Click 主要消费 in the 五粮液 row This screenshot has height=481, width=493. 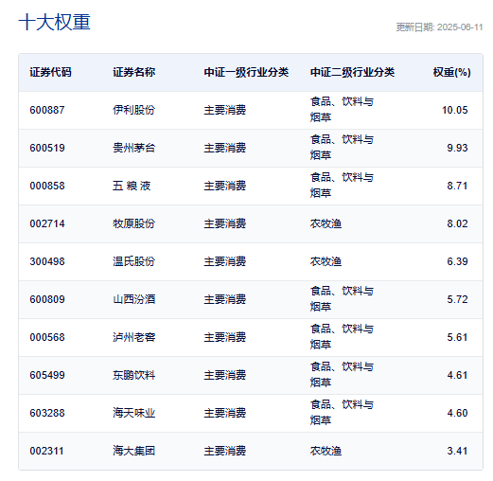pyautogui.click(x=225, y=186)
